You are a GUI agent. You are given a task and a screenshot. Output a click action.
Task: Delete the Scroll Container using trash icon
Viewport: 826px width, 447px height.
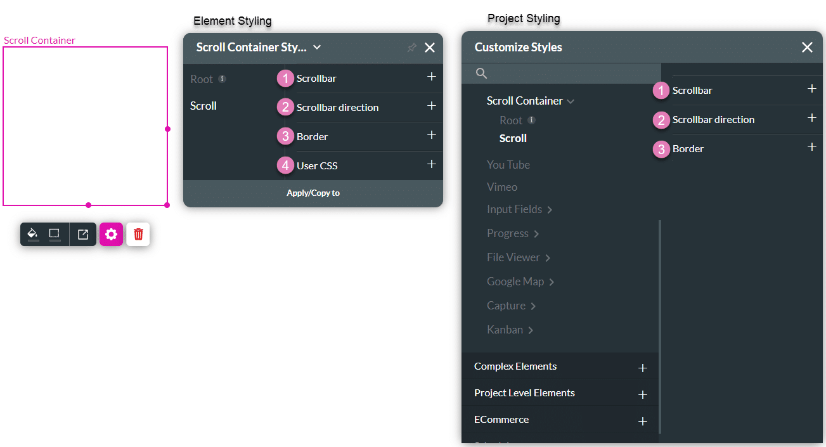tap(138, 234)
